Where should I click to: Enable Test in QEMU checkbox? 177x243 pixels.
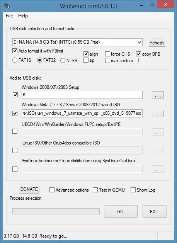pyautogui.click(x=95, y=190)
